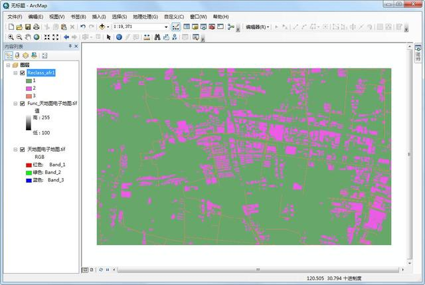Image resolution: width=425 pixels, height=285 pixels.
Task: Select the Reclass_afr1 layer name
Action: pos(41,72)
